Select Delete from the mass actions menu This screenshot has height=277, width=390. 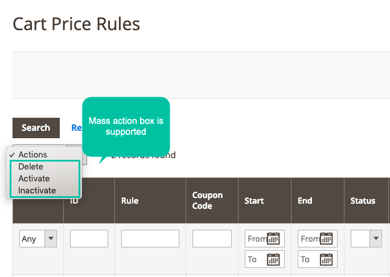[x=31, y=167]
